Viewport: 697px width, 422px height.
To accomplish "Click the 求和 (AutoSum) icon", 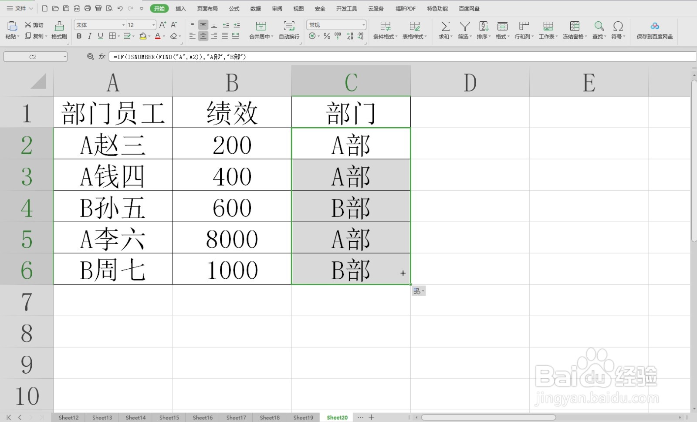I will 444,30.
